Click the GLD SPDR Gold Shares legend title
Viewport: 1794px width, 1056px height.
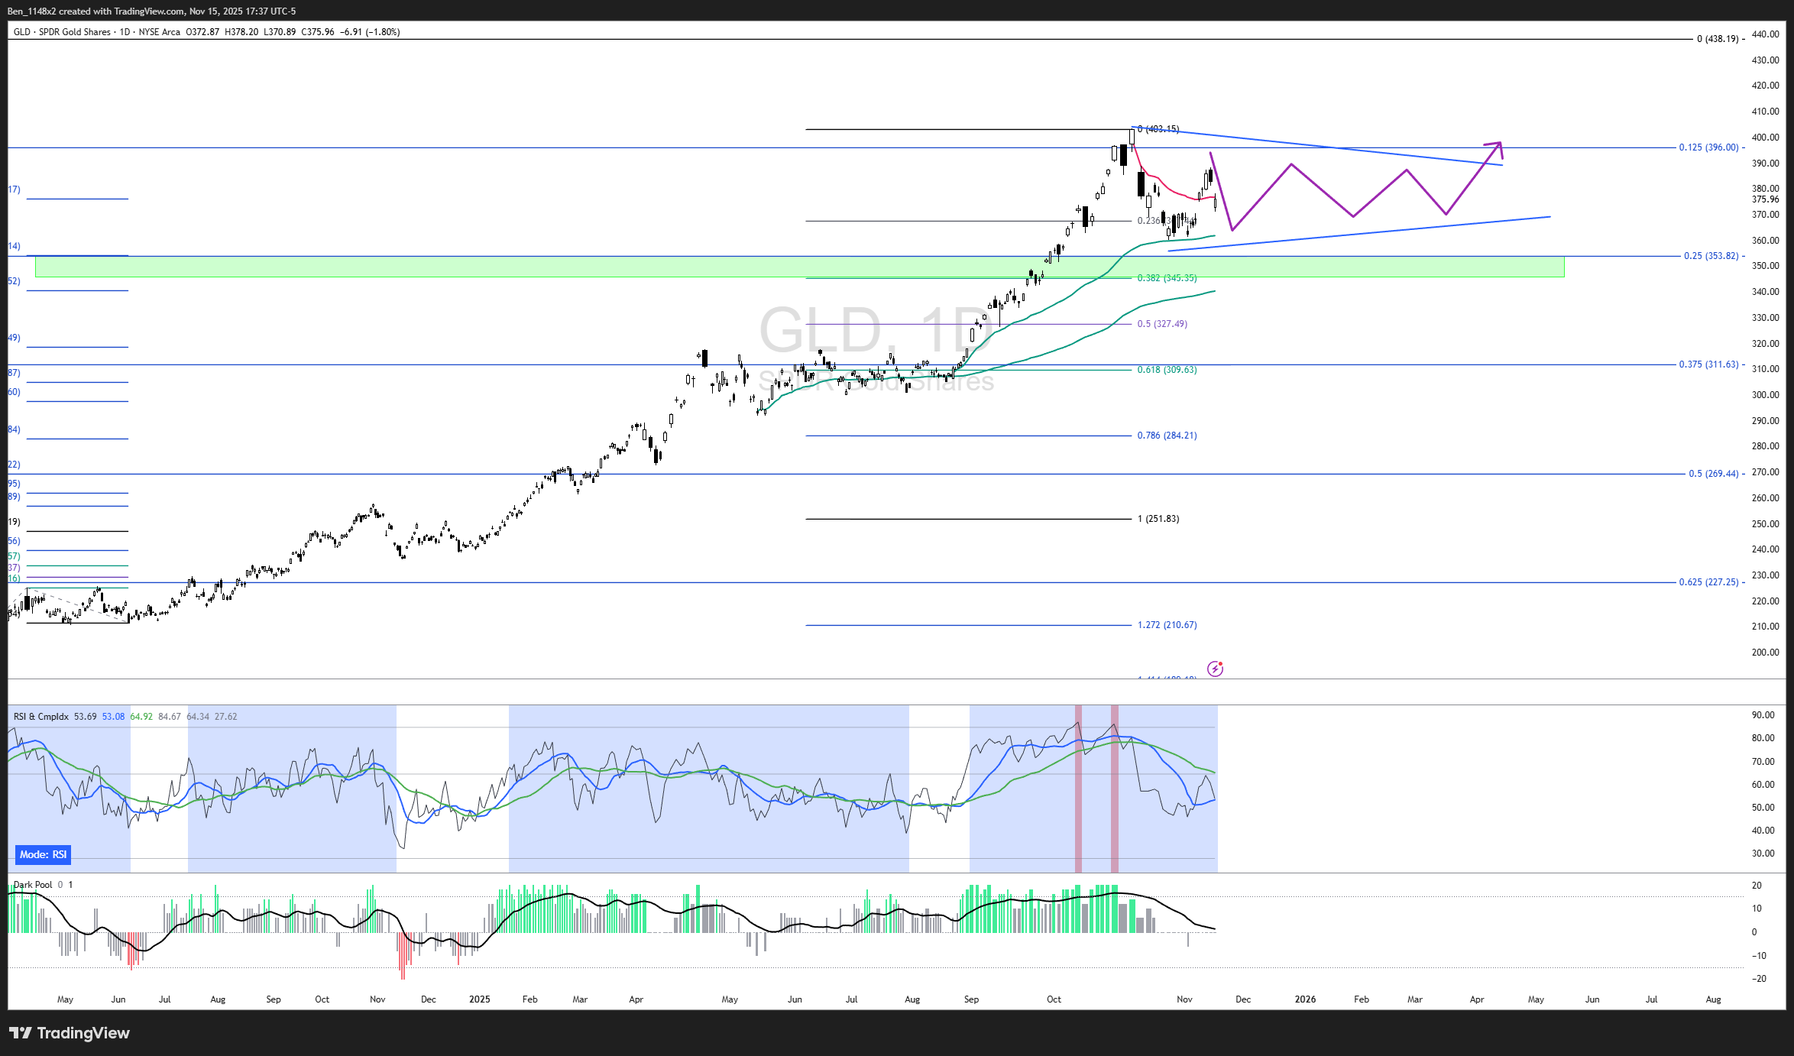point(63,32)
